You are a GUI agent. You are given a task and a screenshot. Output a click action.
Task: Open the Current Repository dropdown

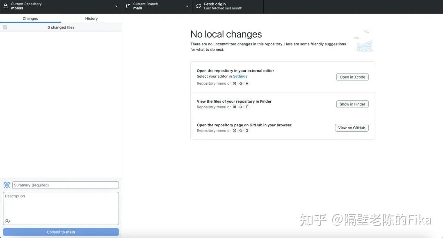pyautogui.click(x=61, y=6)
